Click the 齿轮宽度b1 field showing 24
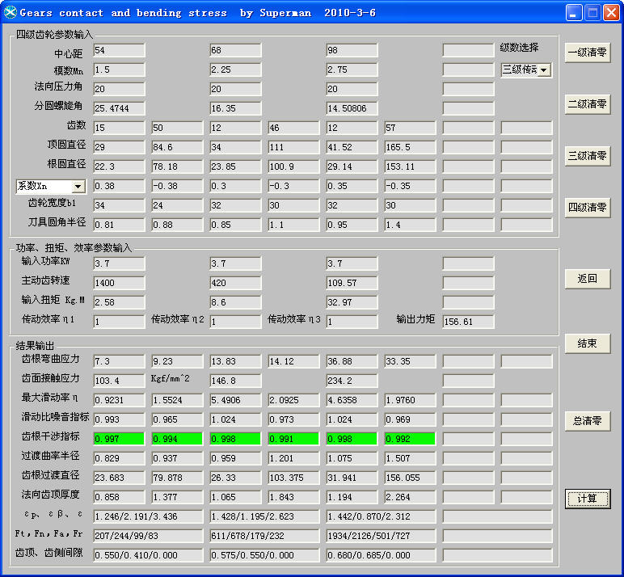The width and height of the screenshot is (624, 577). (177, 205)
